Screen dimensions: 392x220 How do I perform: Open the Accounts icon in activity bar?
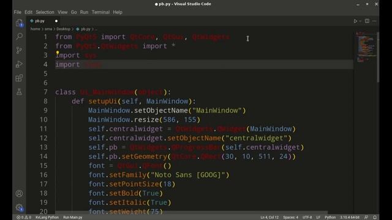(x=19, y=194)
